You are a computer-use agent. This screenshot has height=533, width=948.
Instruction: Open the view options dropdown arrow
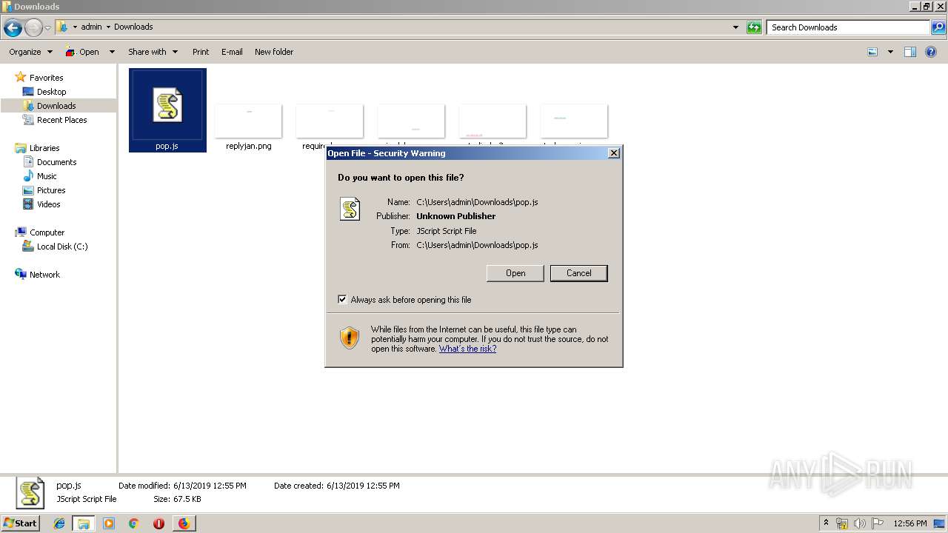point(890,52)
